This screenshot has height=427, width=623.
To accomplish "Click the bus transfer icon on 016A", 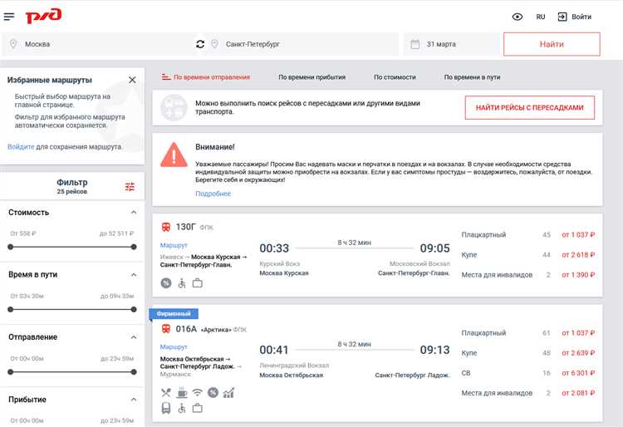I will pos(166,408).
